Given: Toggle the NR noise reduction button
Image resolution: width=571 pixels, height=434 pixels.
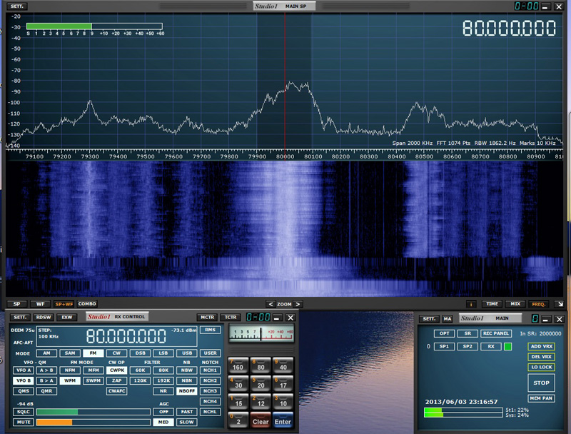Looking at the screenshot, I should click(x=163, y=391).
